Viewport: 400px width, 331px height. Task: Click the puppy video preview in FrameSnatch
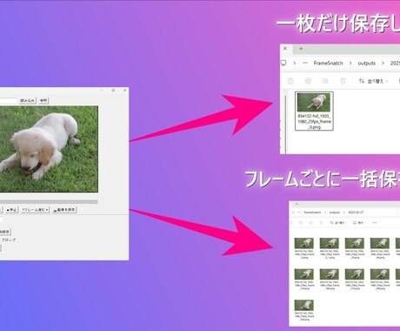[49, 149]
